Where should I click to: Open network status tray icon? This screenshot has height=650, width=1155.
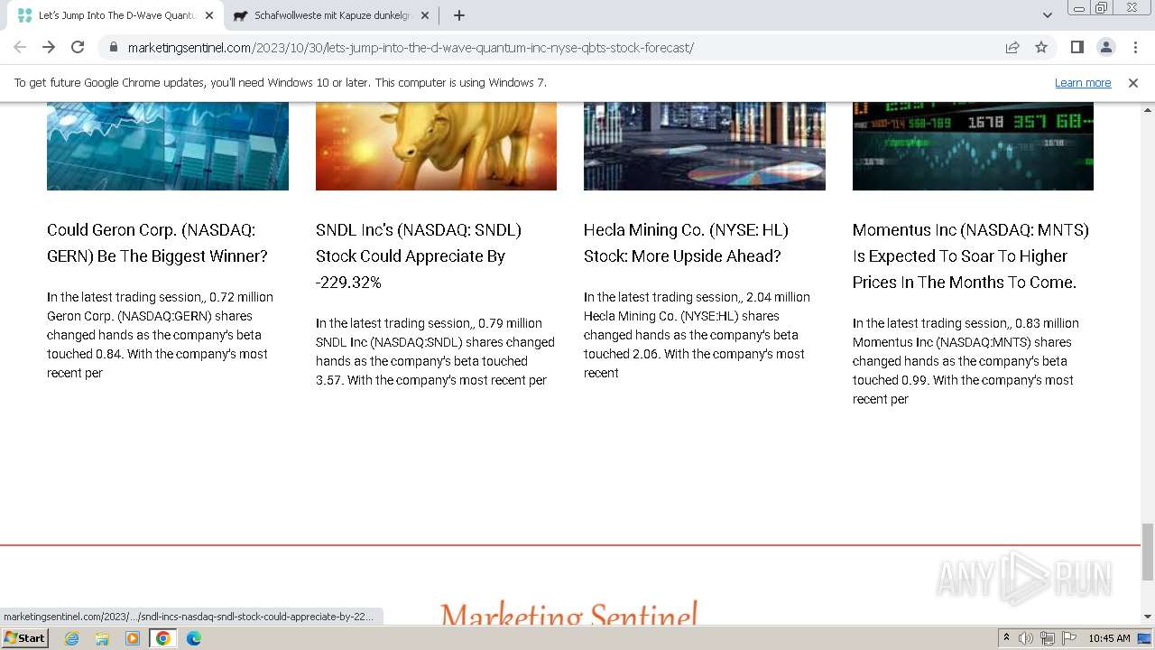pos(1048,638)
